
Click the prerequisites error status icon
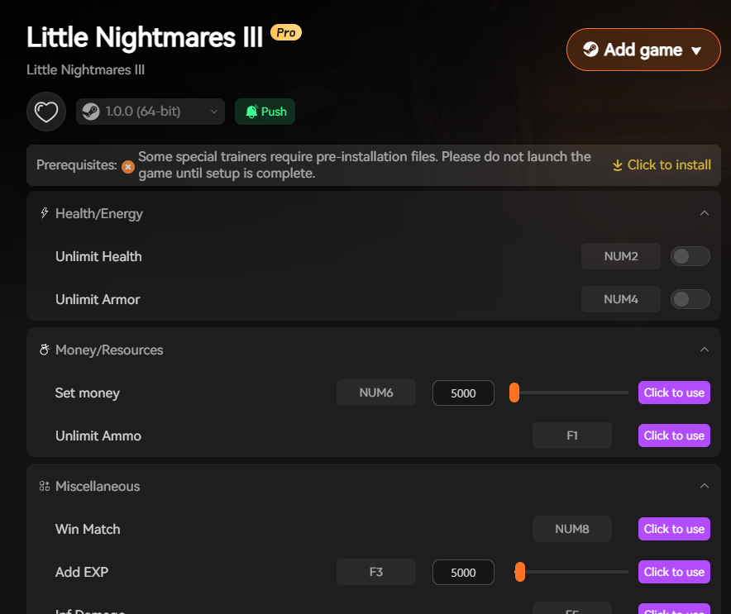[x=128, y=167]
